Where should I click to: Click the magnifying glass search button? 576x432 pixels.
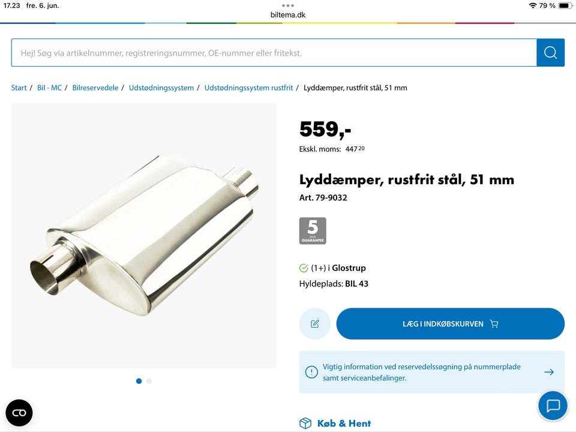click(x=550, y=53)
